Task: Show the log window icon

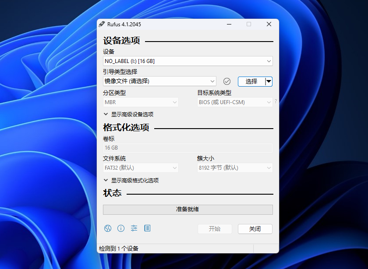Action: (x=147, y=228)
